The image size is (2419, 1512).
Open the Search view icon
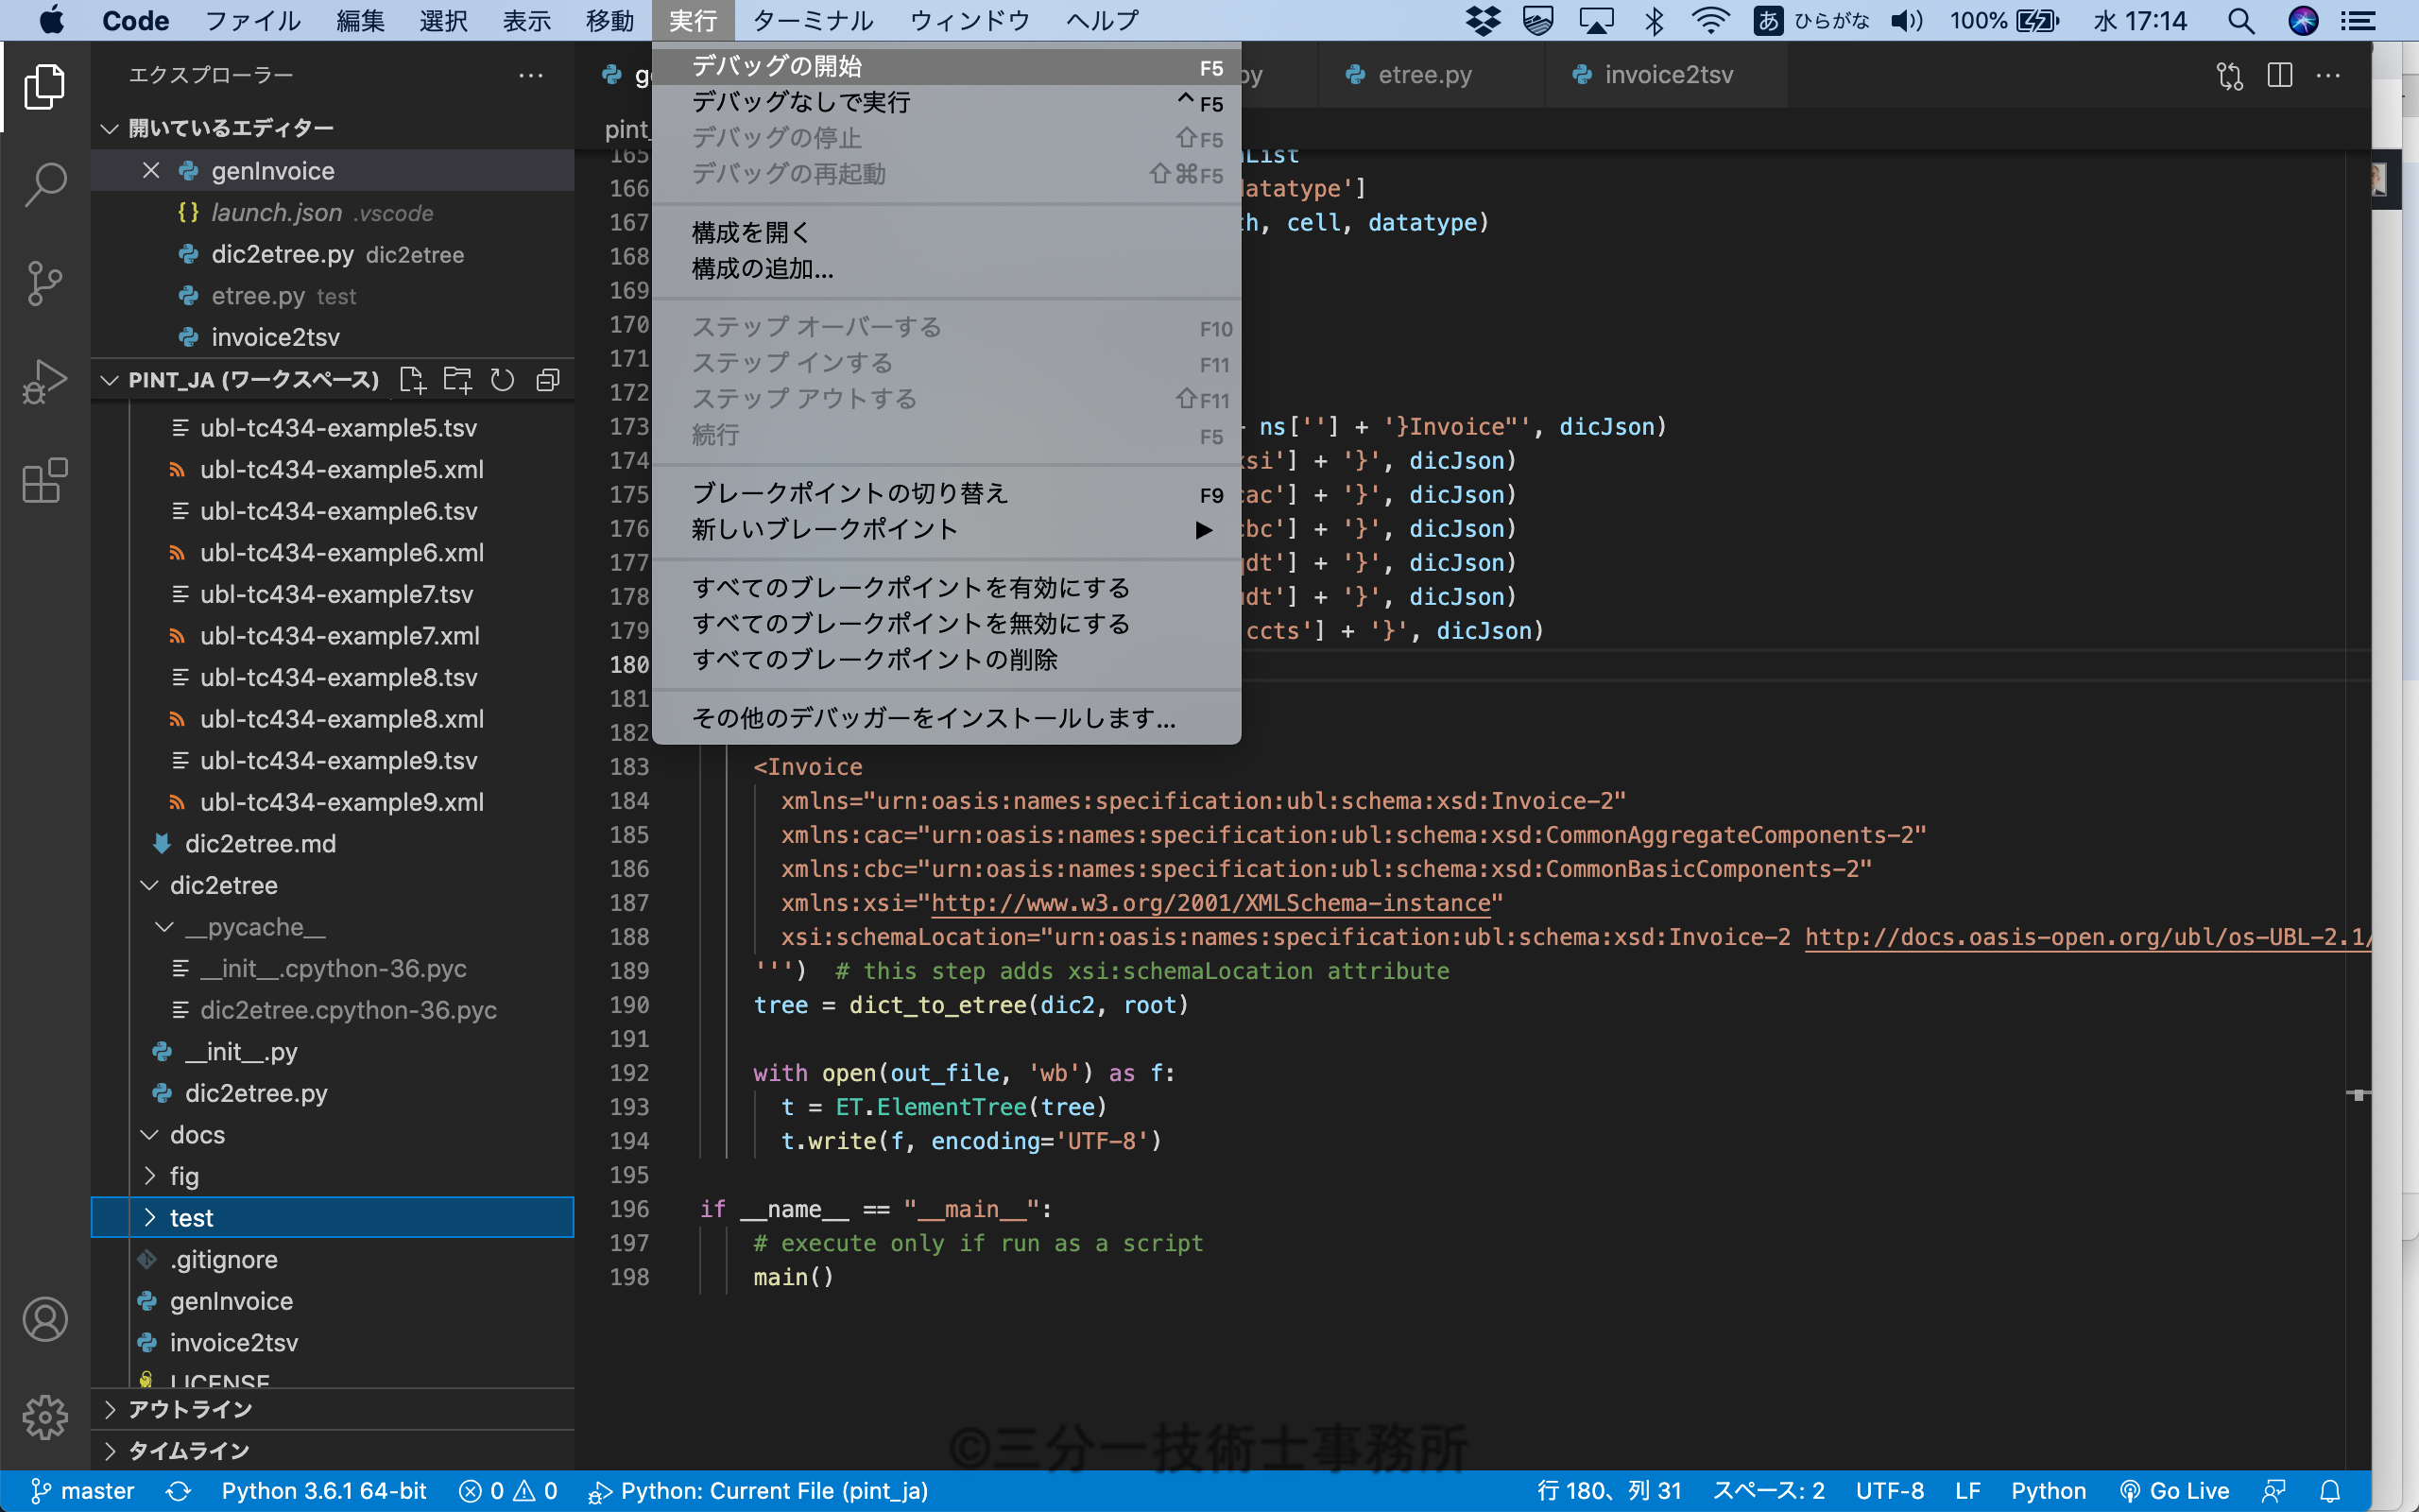click(45, 185)
